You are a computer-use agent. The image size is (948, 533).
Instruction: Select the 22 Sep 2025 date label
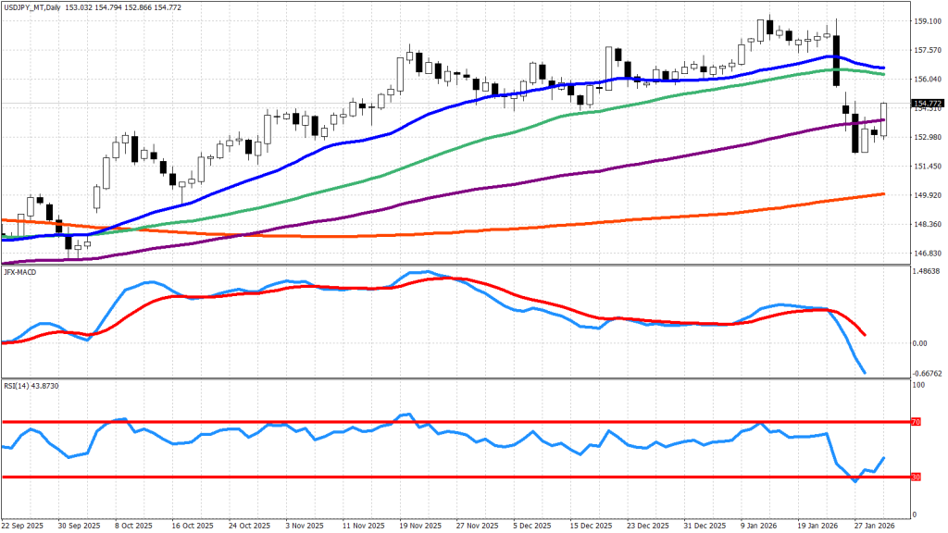click(24, 524)
